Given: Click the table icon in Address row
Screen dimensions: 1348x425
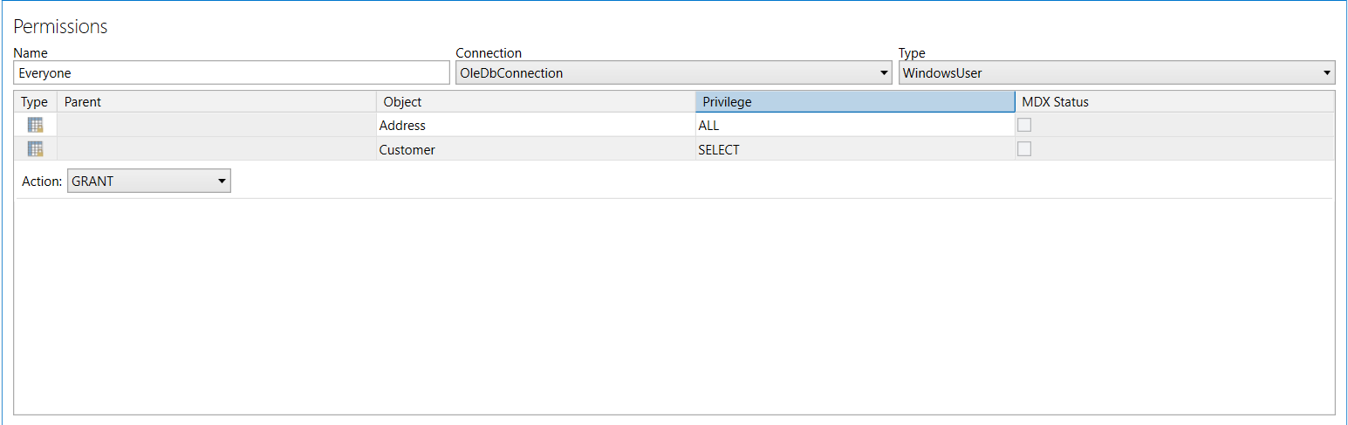Looking at the screenshot, I should [x=35, y=125].
